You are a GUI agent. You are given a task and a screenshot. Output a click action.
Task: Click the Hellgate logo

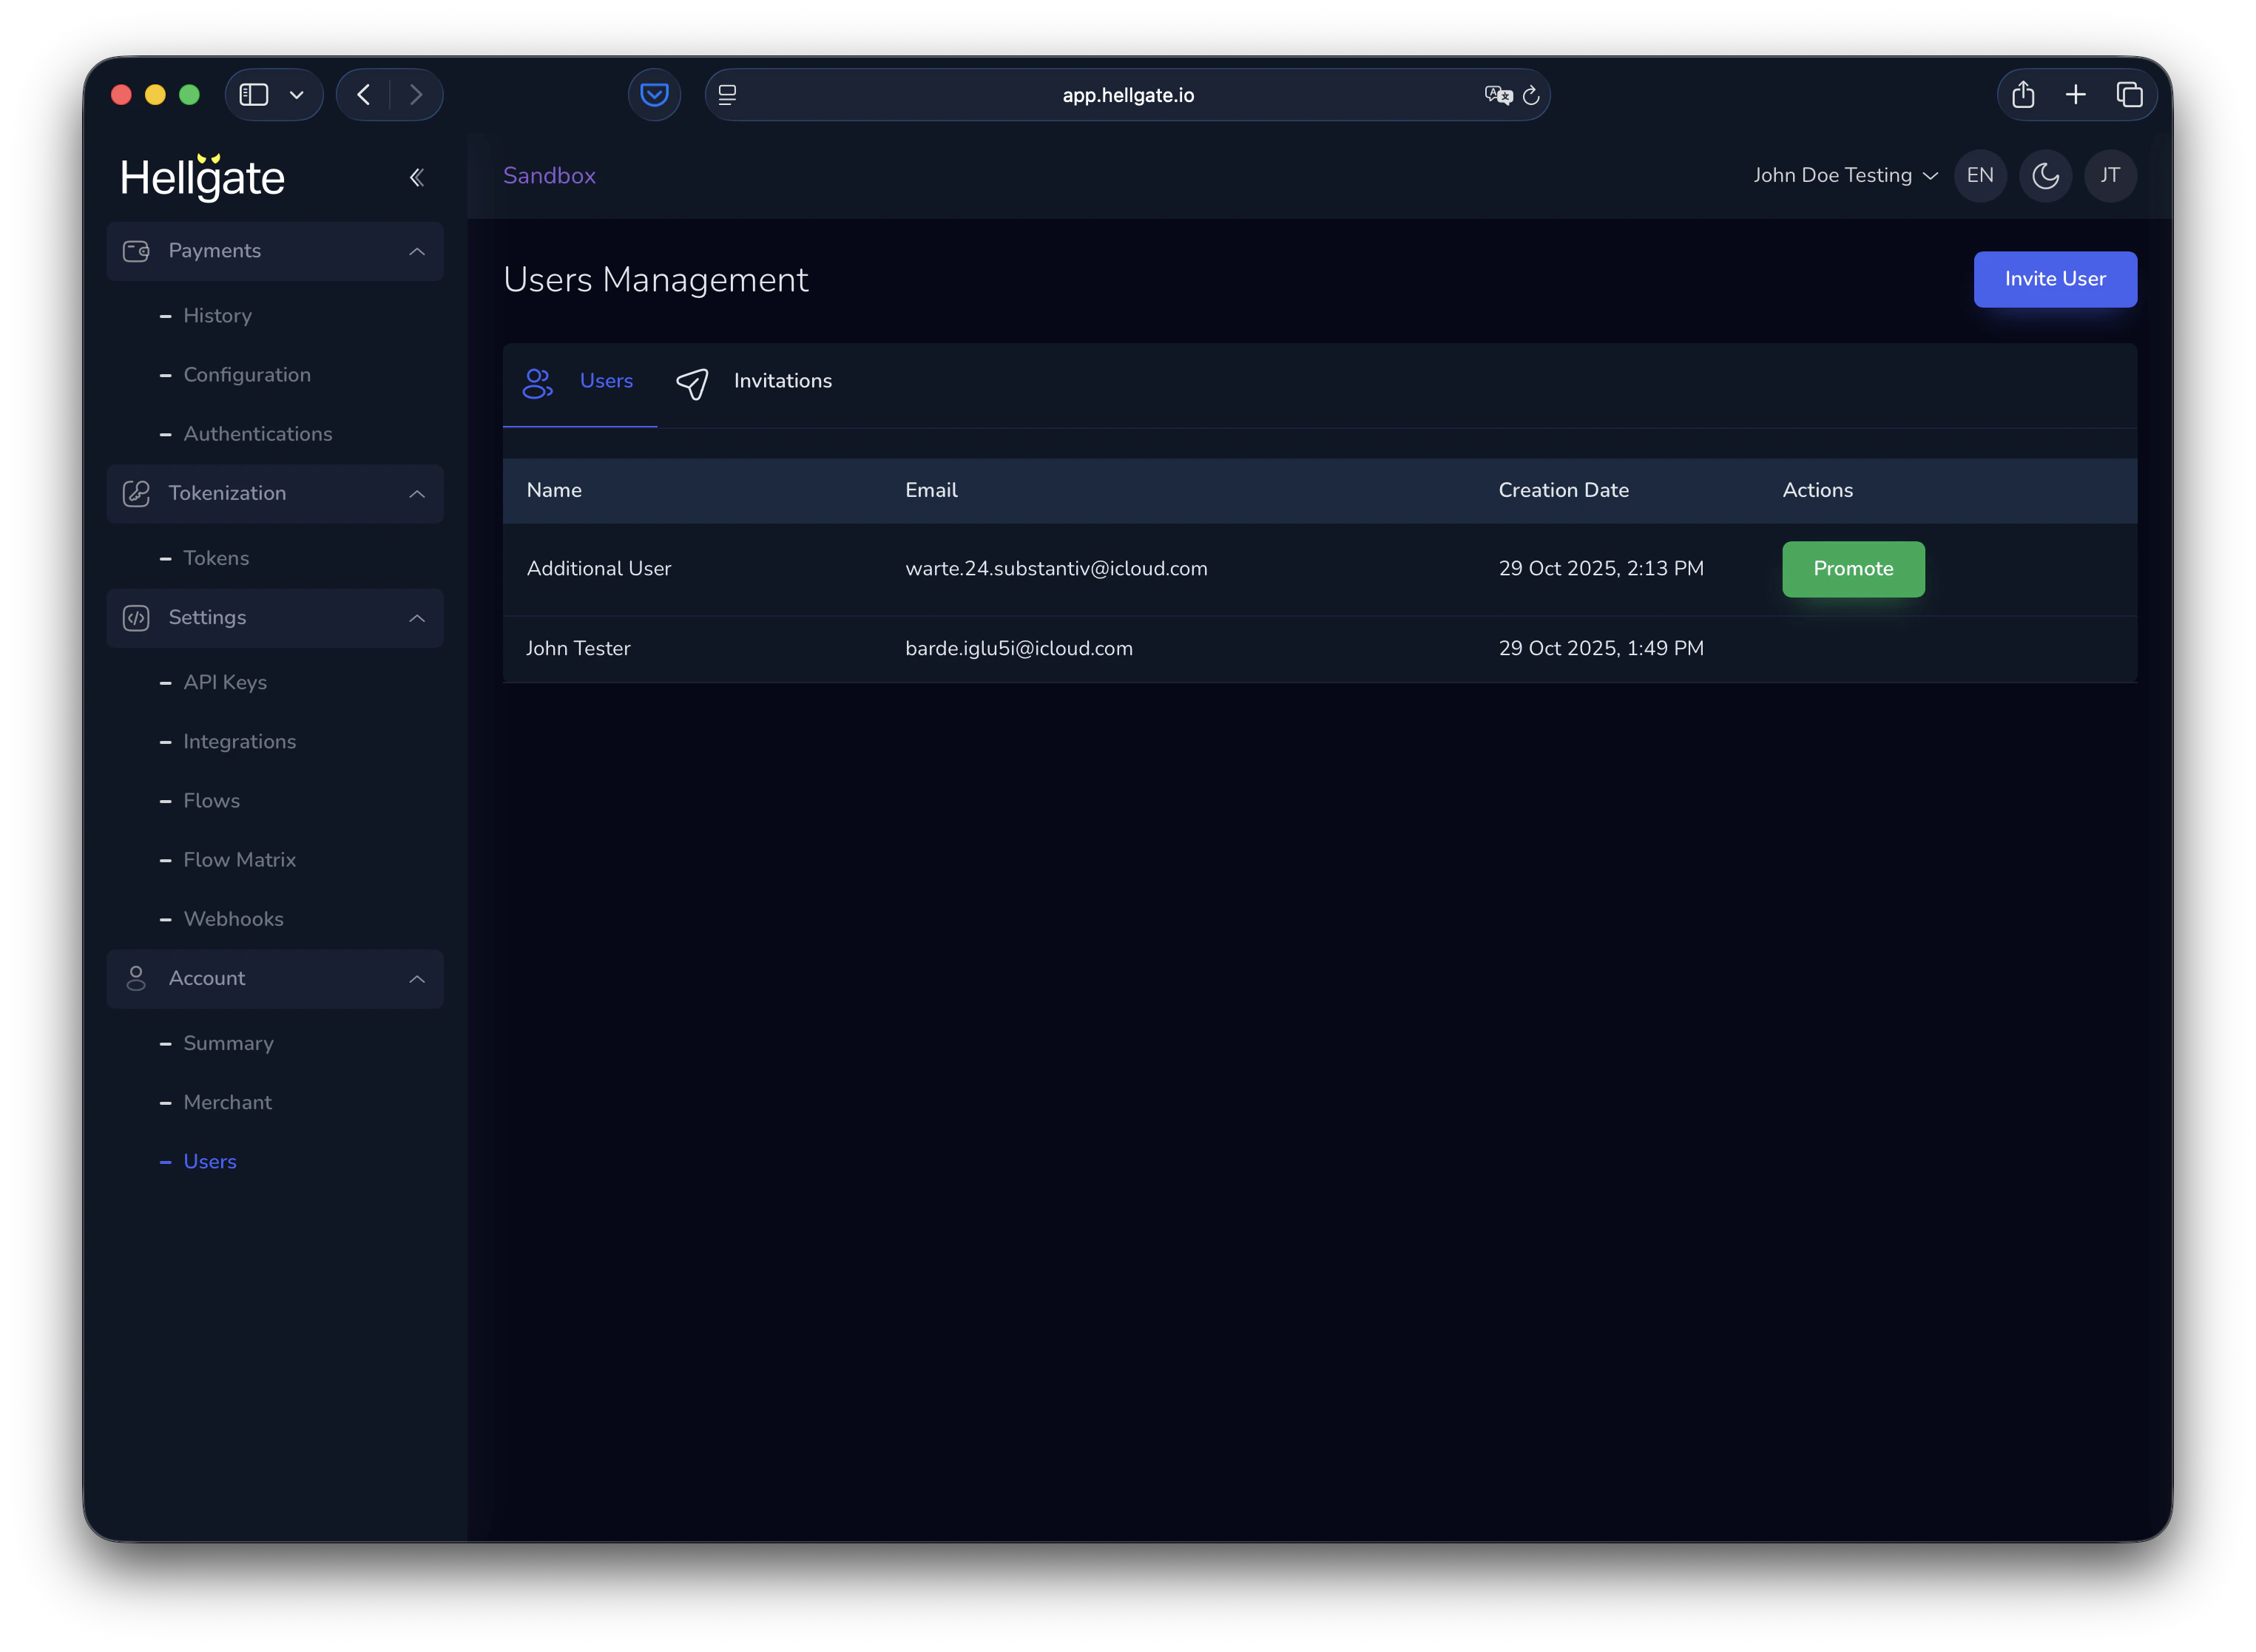tap(203, 177)
